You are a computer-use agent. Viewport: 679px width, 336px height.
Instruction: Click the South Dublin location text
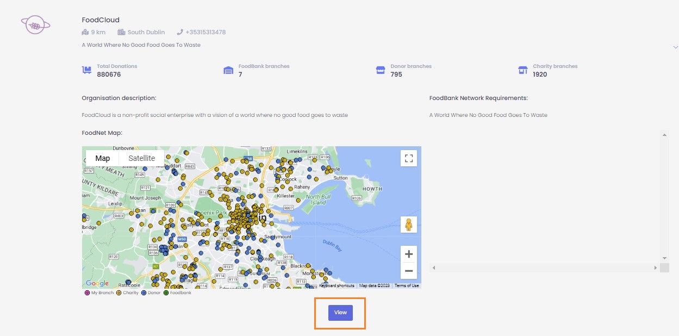(x=146, y=32)
